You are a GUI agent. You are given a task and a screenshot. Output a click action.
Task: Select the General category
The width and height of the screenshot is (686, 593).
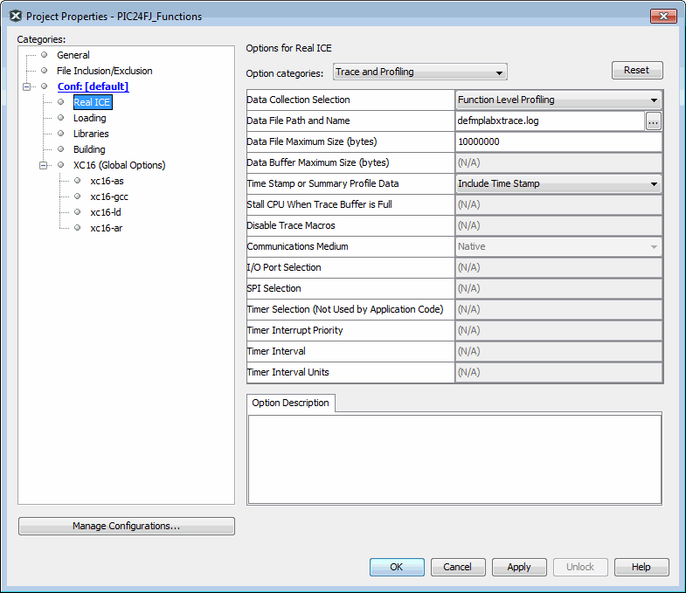tap(73, 55)
